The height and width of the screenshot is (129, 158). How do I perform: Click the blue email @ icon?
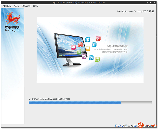pyautogui.click(x=88, y=39)
